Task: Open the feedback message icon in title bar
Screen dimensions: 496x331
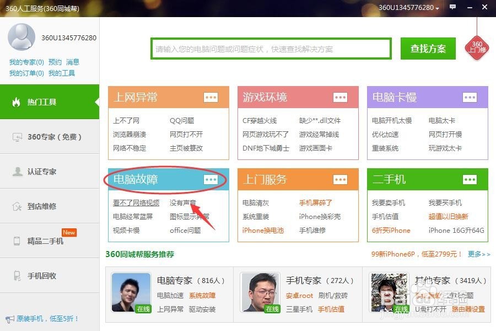Action: [452, 7]
